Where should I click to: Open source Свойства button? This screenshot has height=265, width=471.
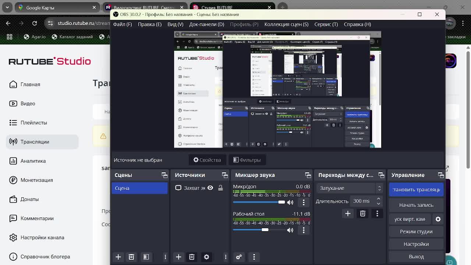click(x=207, y=160)
